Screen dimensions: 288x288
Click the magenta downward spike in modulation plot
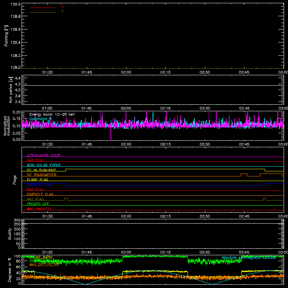pos(111,134)
